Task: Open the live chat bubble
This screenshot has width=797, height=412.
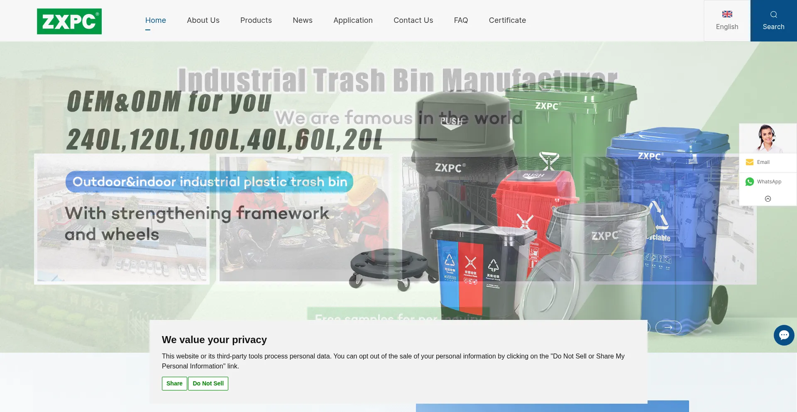Action: 784,335
